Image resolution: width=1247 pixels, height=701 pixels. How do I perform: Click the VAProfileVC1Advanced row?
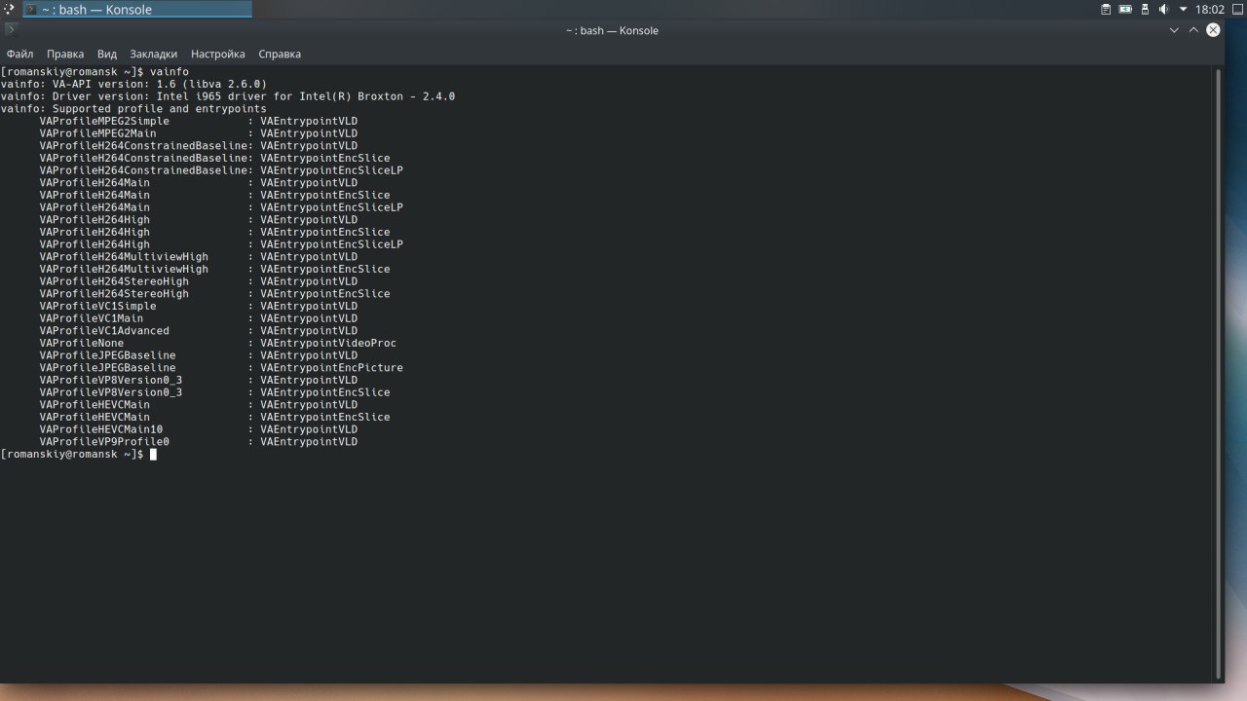199,331
